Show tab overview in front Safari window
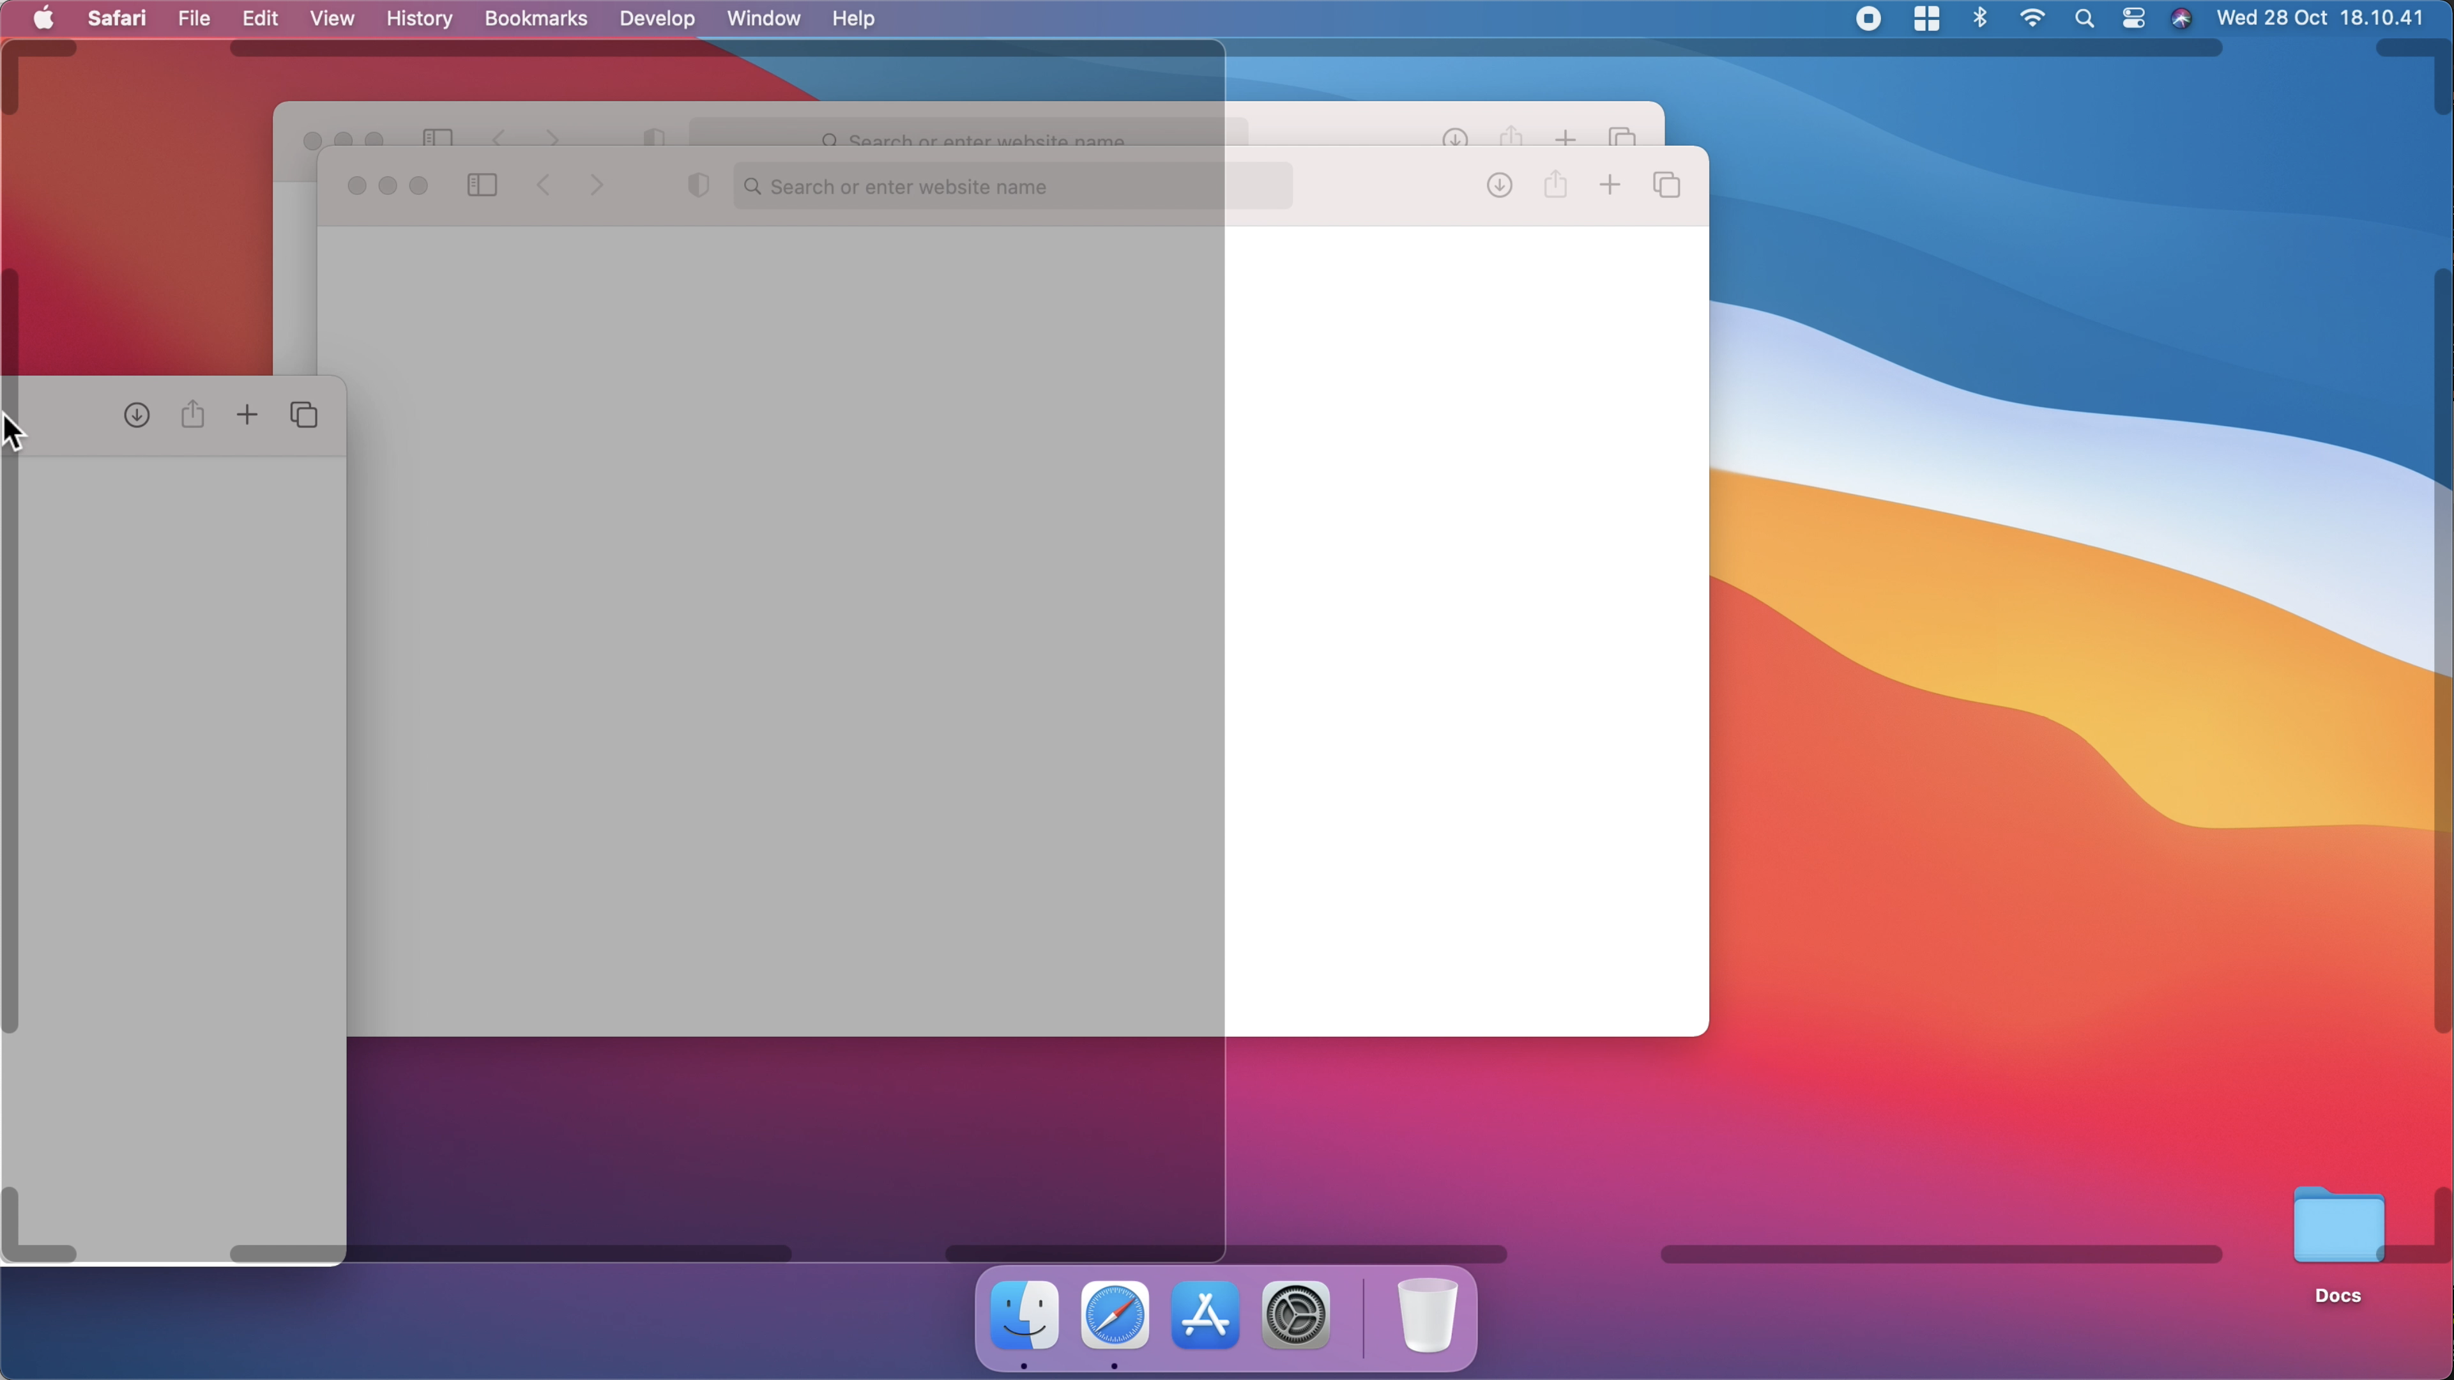Viewport: 2454px width, 1380px height. click(x=1666, y=186)
